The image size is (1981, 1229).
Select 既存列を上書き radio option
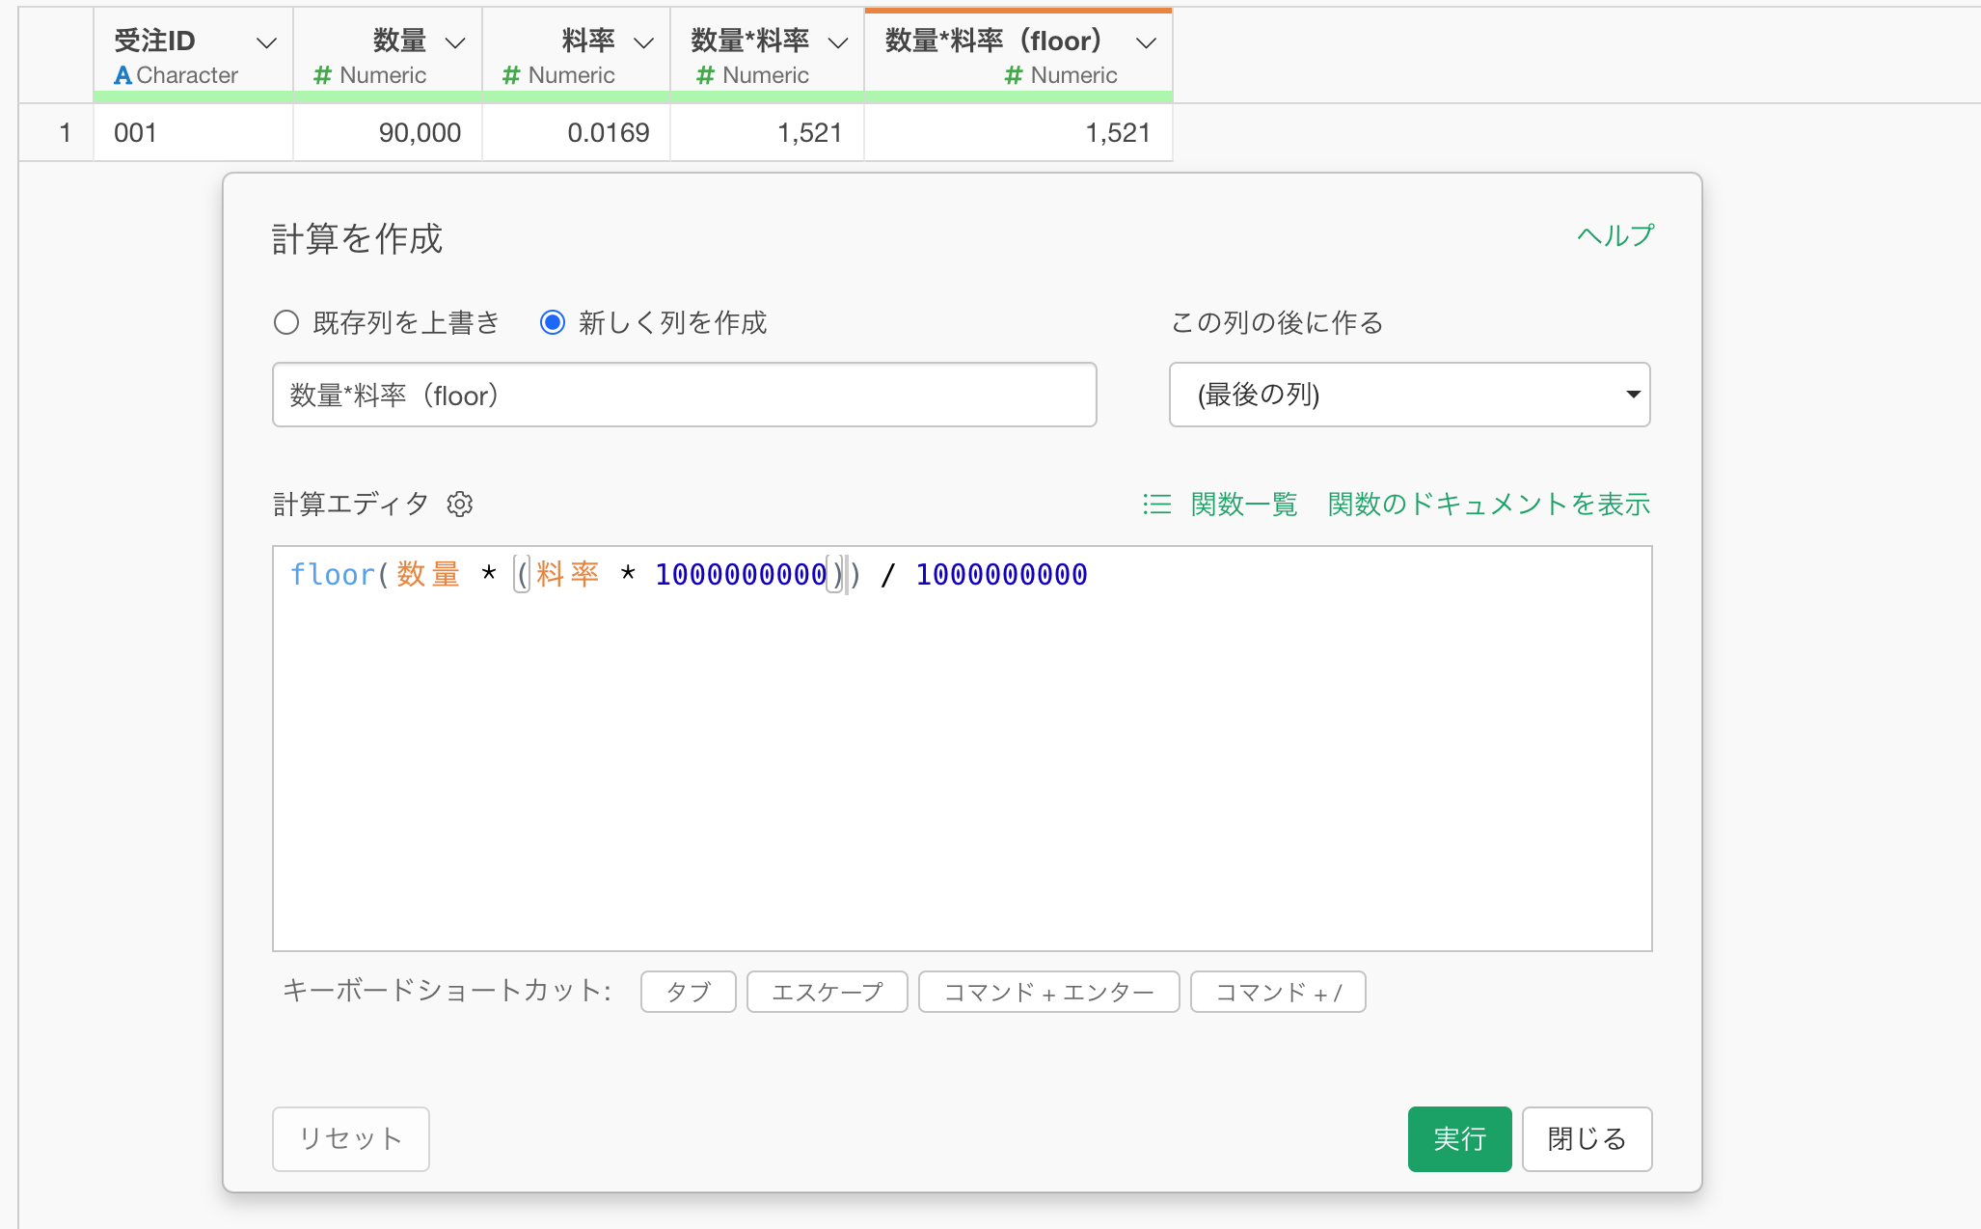pyautogui.click(x=286, y=322)
